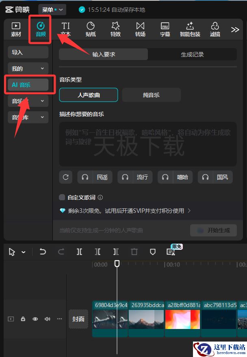Open the 文本 text tab
The width and height of the screenshot is (247, 357).
click(x=65, y=30)
